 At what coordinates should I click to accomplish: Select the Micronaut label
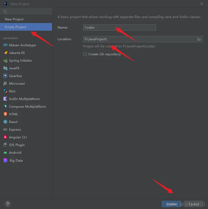click(17, 84)
